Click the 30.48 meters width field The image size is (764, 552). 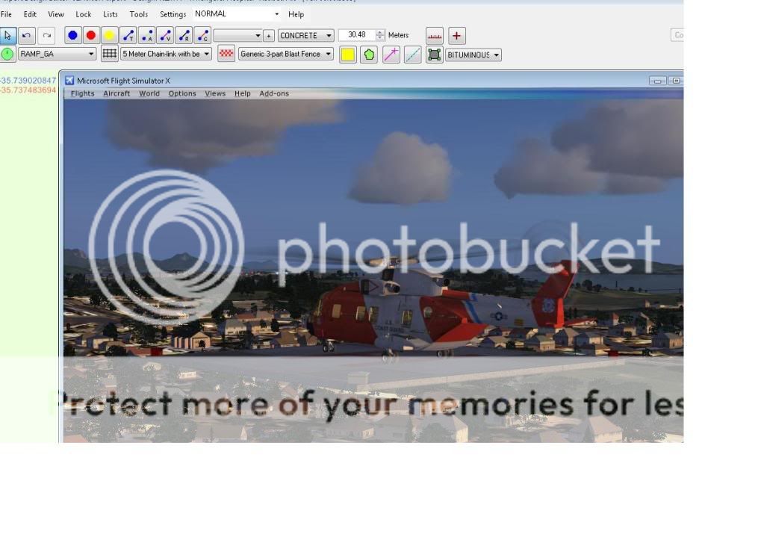tap(357, 35)
